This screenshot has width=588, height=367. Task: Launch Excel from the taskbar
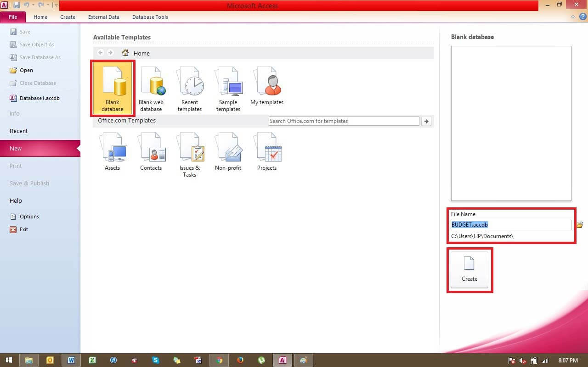click(92, 360)
